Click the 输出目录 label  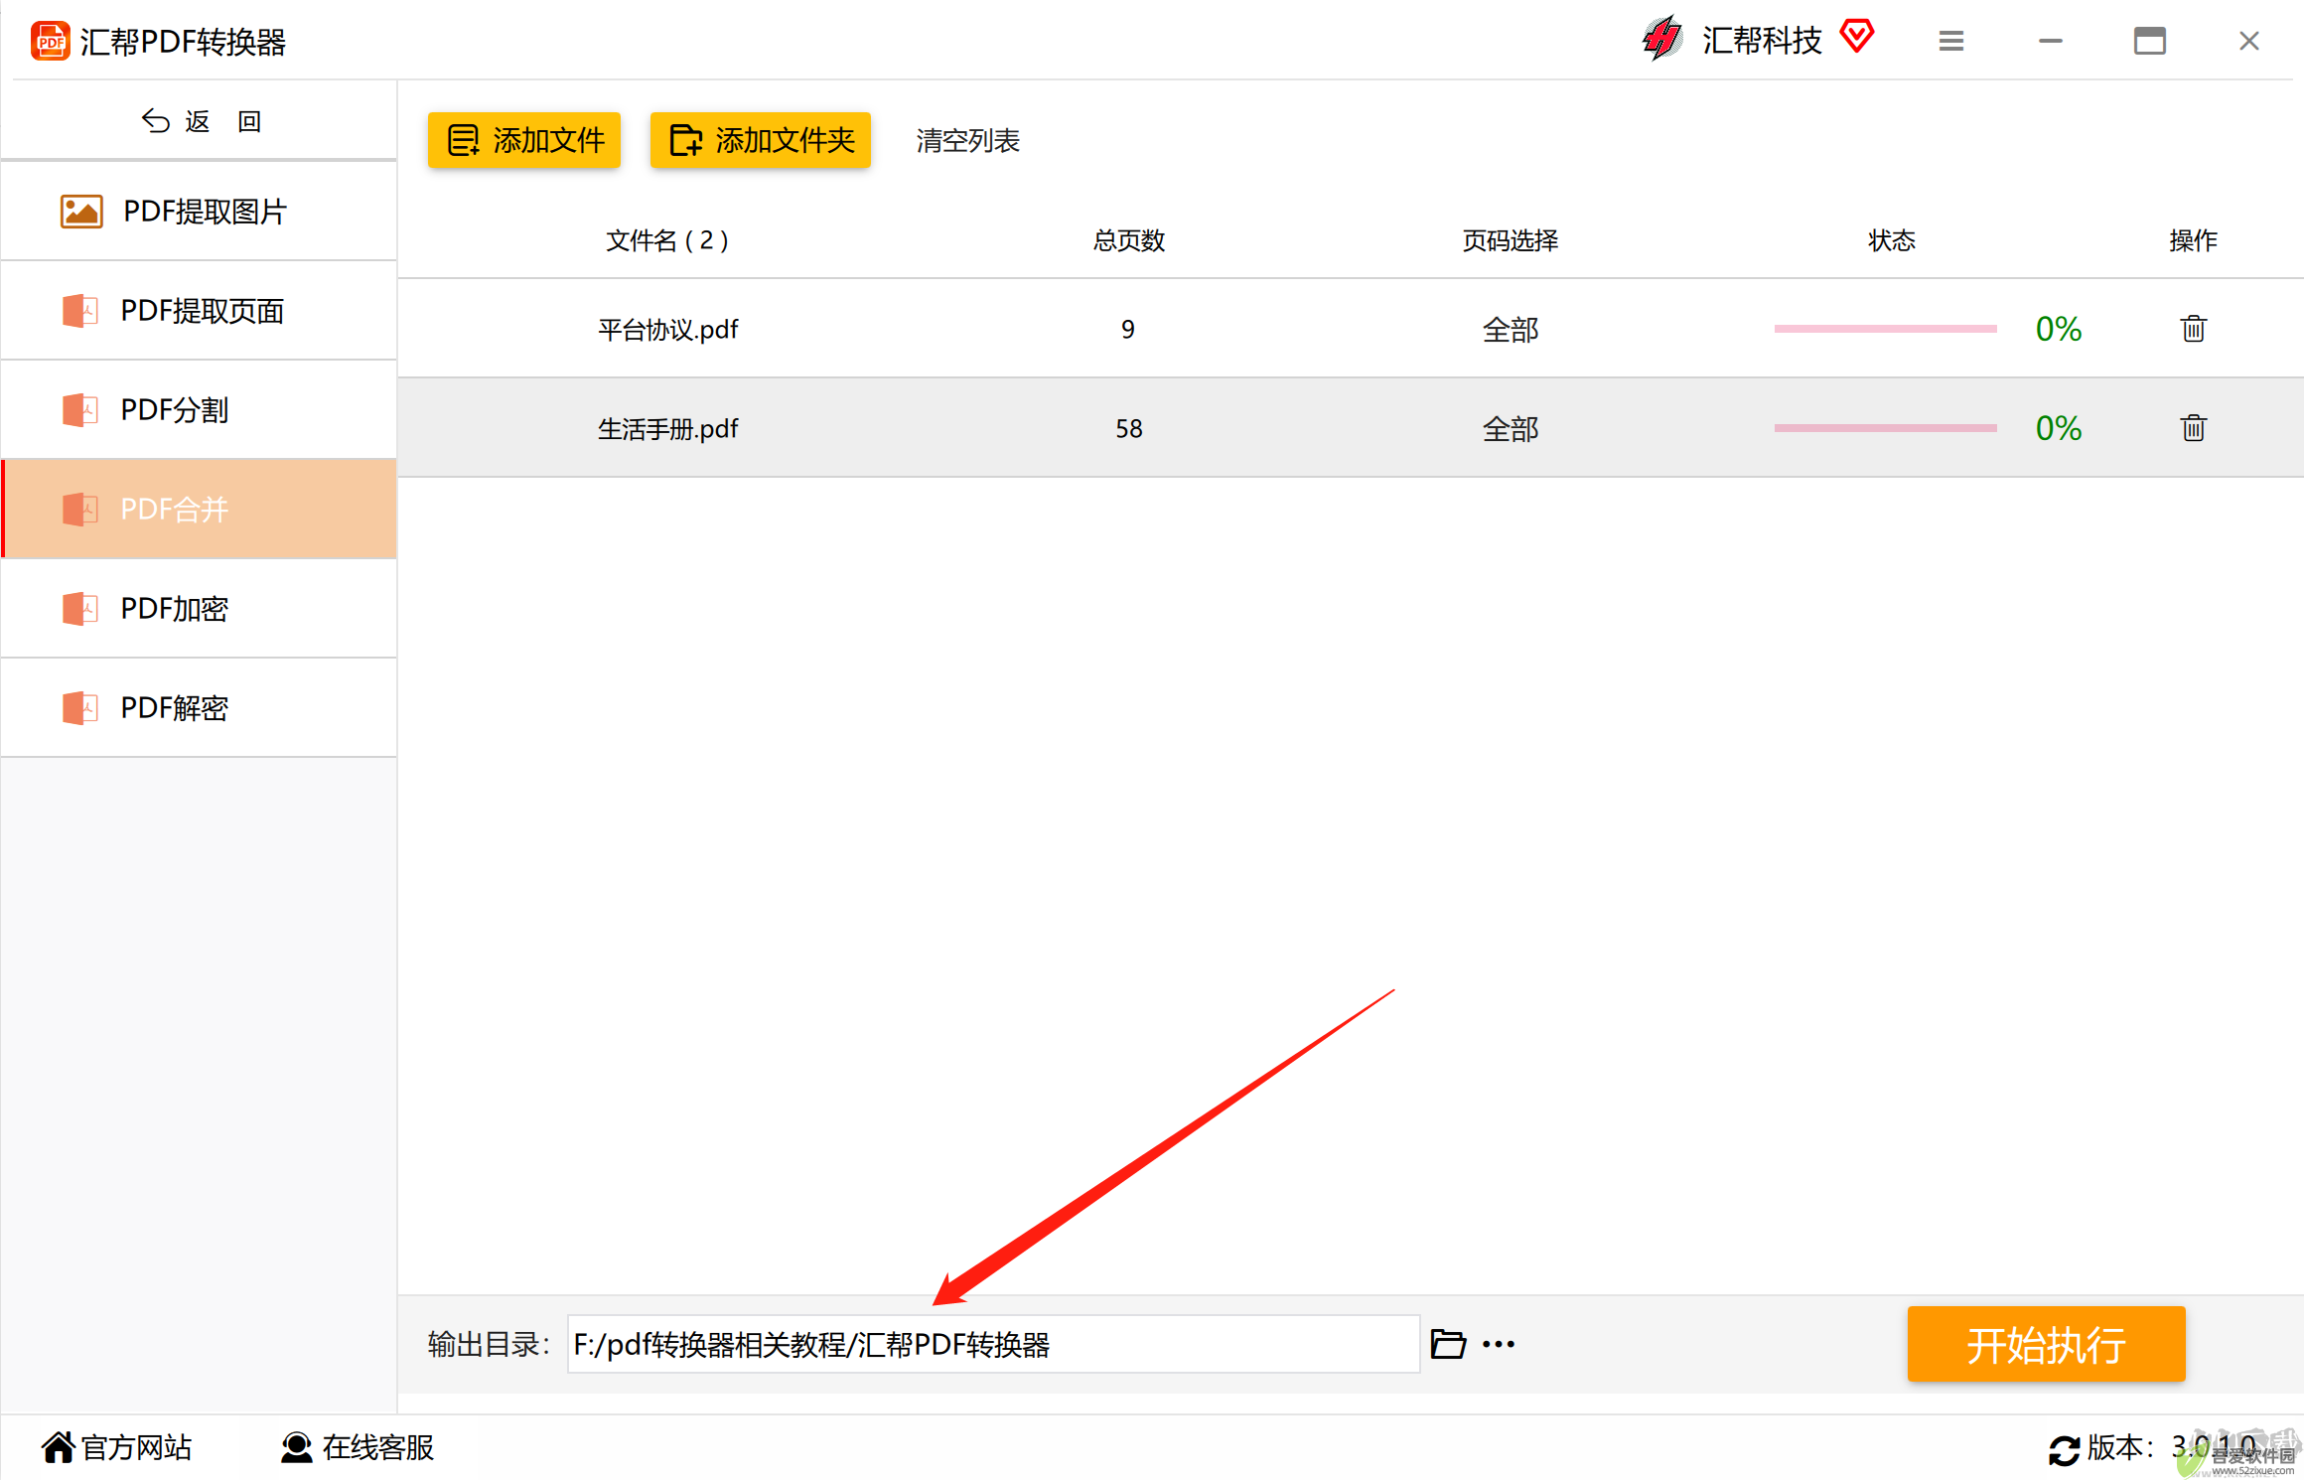coord(489,1344)
